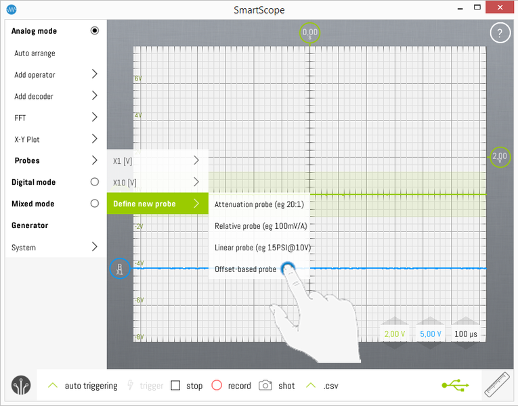Click the red record circle icon
This screenshot has height=406, width=518.
click(x=217, y=386)
